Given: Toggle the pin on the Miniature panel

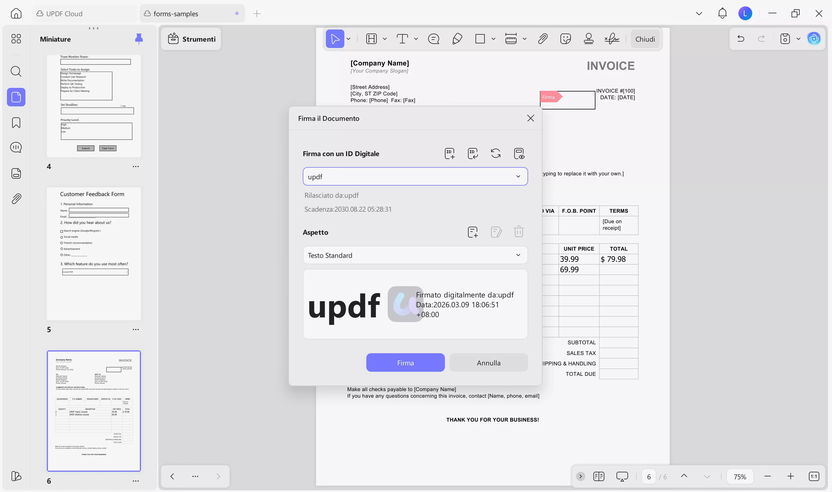Looking at the screenshot, I should [x=139, y=38].
